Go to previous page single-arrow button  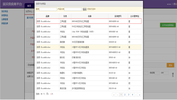click(117, 95)
